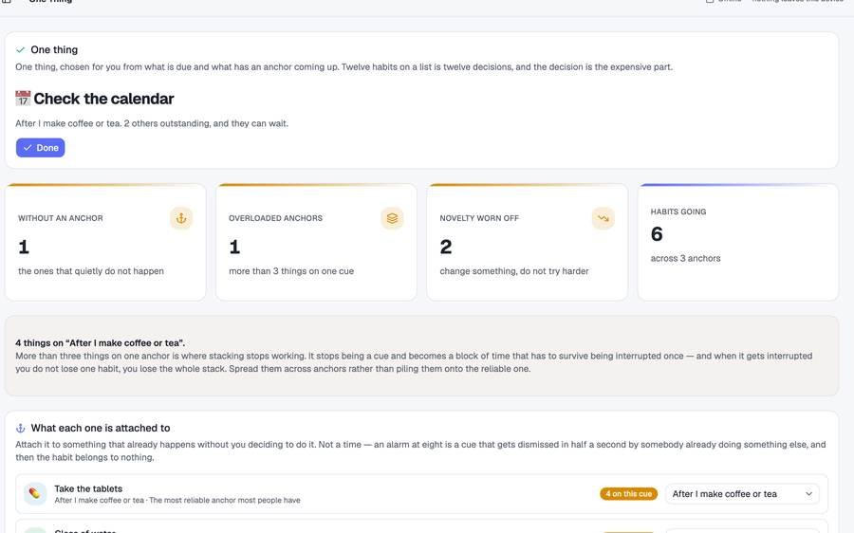
Task: Open the Without an Anchor card label
Action: pyautogui.click(x=61, y=218)
